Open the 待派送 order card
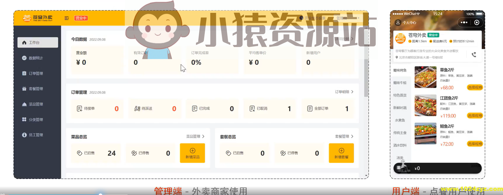 coord(155,109)
